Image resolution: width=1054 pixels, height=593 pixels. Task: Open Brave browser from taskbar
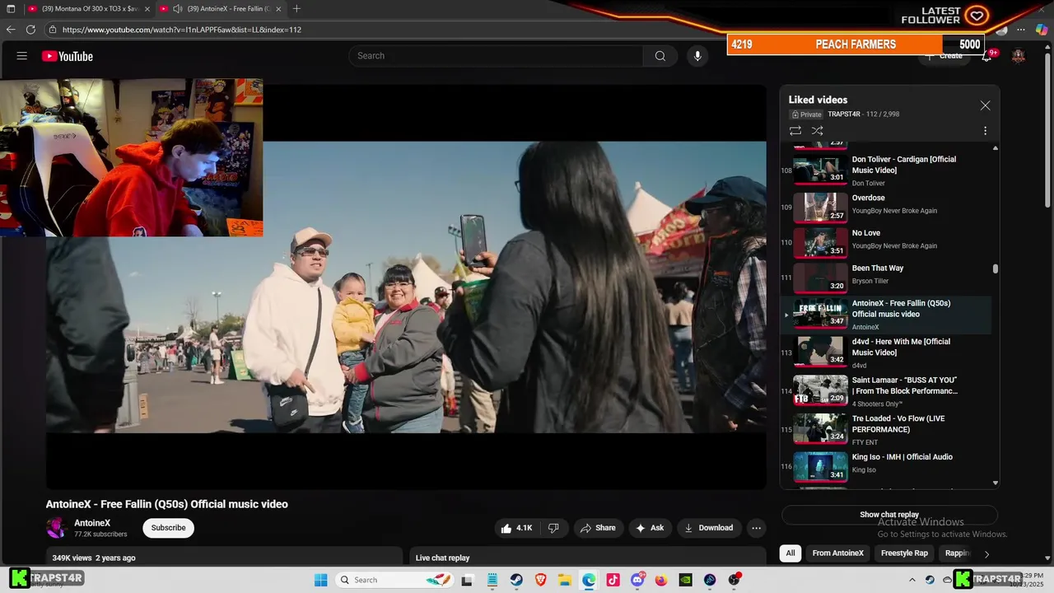click(x=541, y=580)
